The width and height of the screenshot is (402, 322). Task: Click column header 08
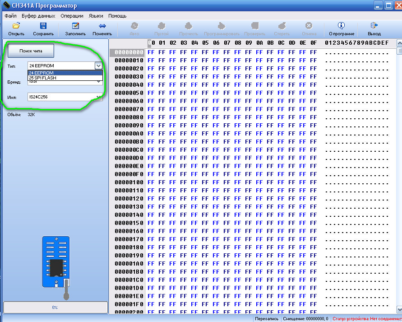point(238,43)
